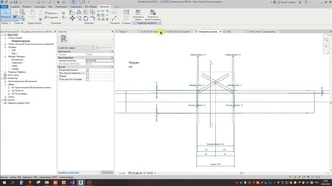Screen dimensions: 332x186
Task: Toggle Точка расчета площади checkbox
Action: click(88, 80)
